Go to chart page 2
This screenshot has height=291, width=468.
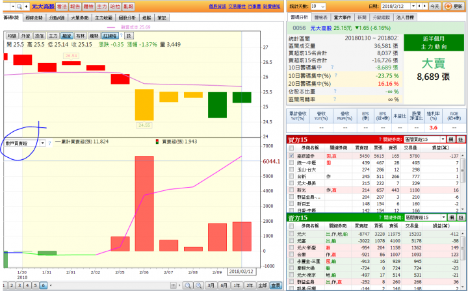[x=11, y=285]
